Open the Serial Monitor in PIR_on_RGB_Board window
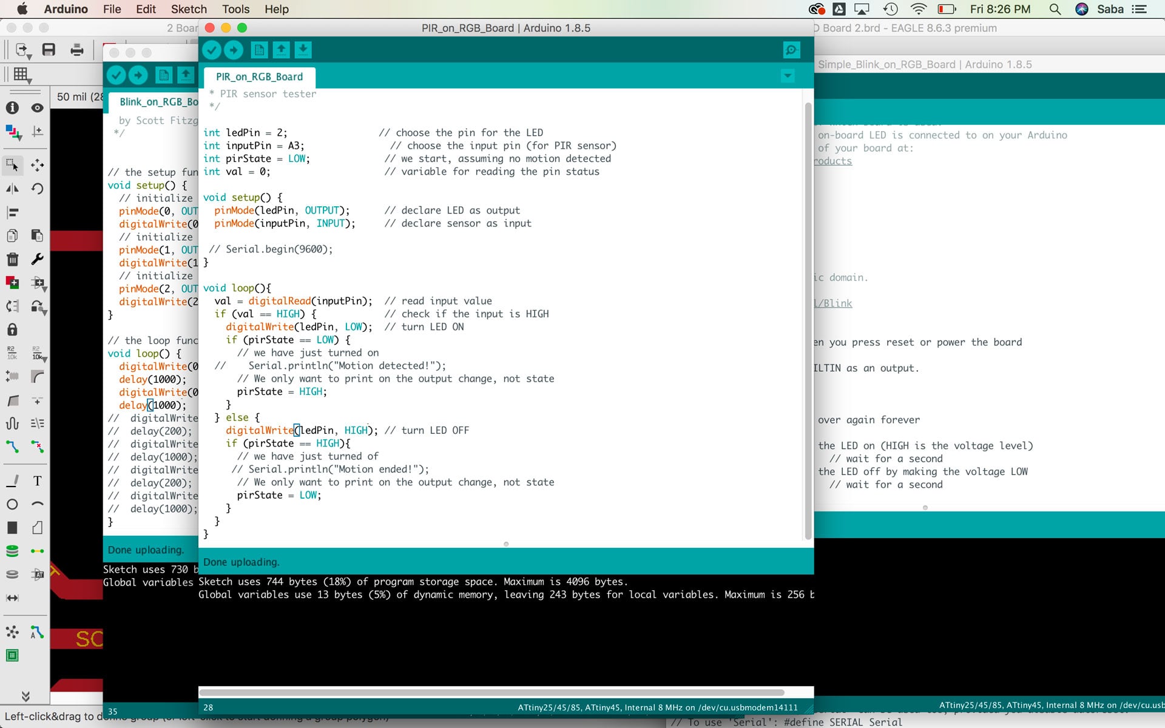The image size is (1165, 728). point(791,50)
